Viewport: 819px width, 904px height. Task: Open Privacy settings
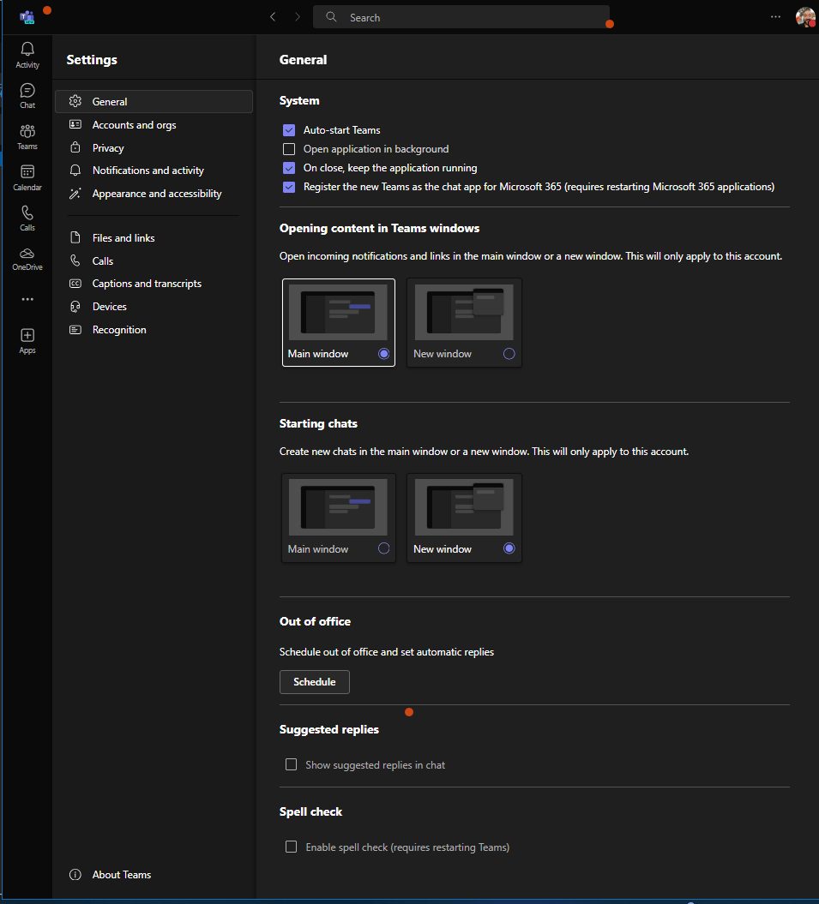(x=154, y=147)
